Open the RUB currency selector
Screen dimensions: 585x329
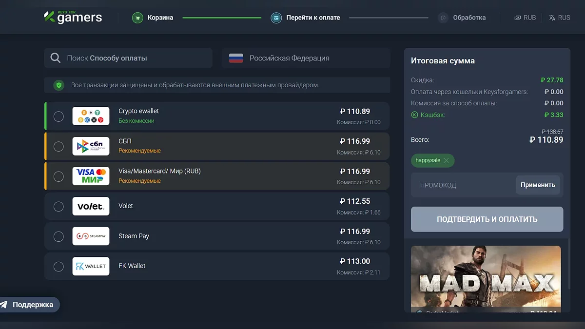pos(525,18)
